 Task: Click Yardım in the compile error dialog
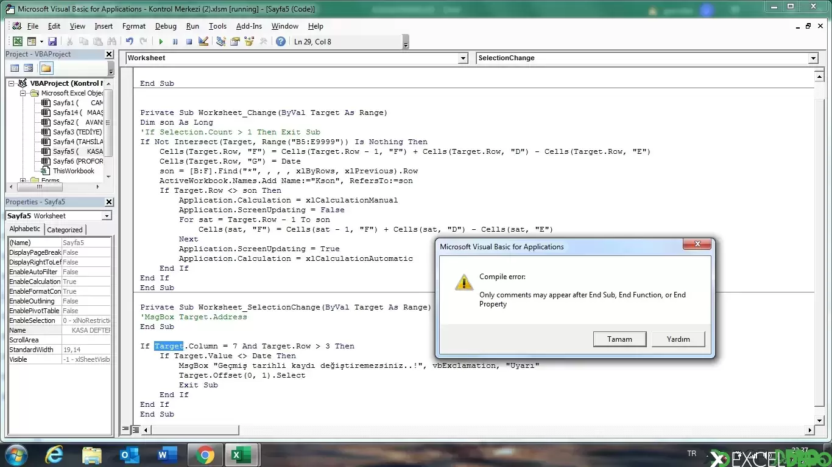tap(678, 339)
